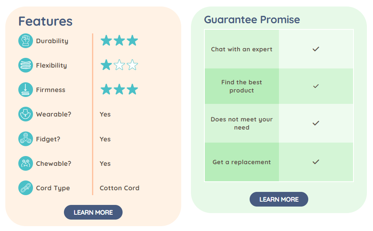Click the Guarantee Promise heading

click(252, 20)
